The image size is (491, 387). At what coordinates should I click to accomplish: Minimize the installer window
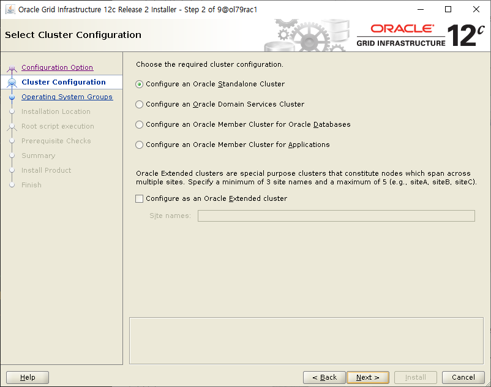tap(421, 9)
